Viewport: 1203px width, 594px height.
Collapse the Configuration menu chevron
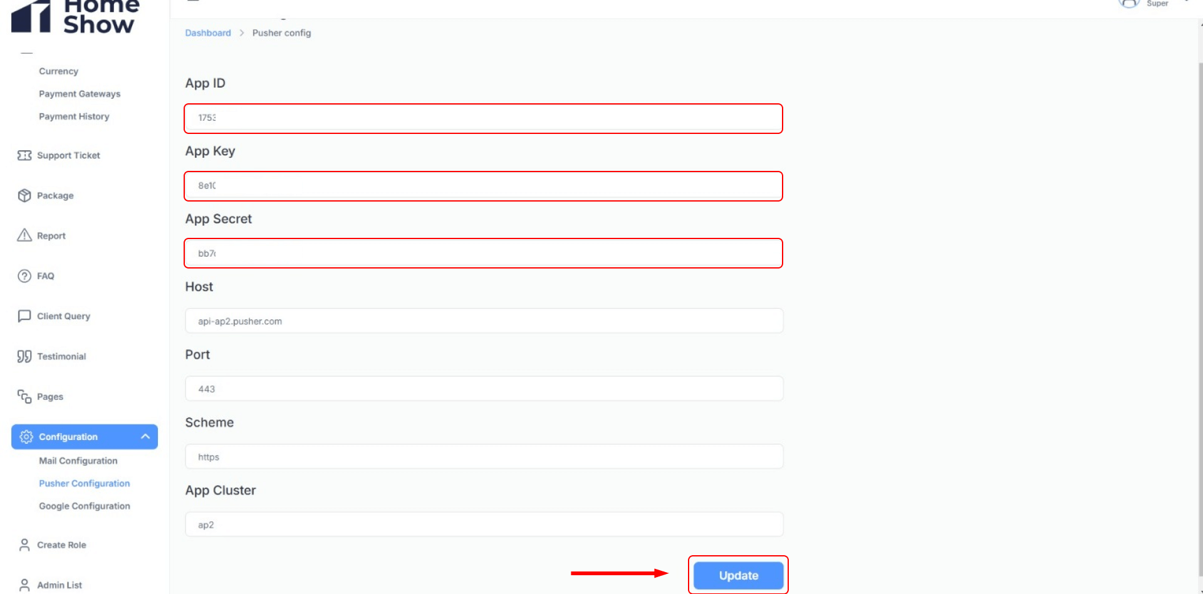(145, 436)
